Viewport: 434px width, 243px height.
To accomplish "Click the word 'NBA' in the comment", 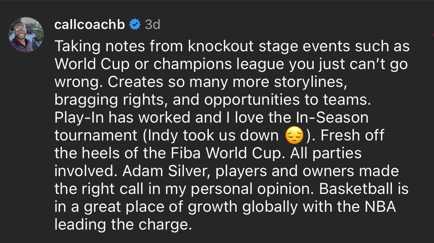I will point(380,207).
